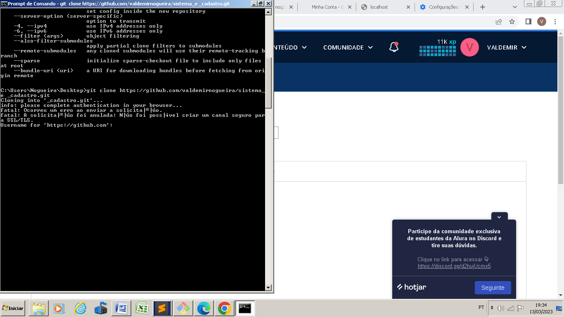This screenshot has width=564, height=317.
Task: Open Windows Explorer from the taskbar
Action: (x=39, y=308)
